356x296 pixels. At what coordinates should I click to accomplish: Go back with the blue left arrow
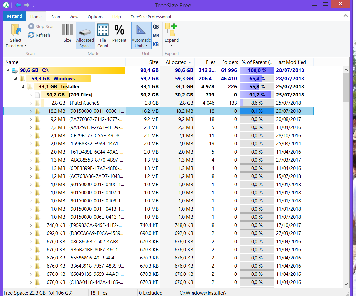[18, 5]
